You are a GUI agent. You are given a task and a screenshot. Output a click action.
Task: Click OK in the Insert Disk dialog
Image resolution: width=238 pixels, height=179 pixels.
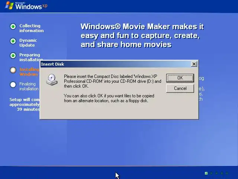pyautogui.click(x=180, y=78)
